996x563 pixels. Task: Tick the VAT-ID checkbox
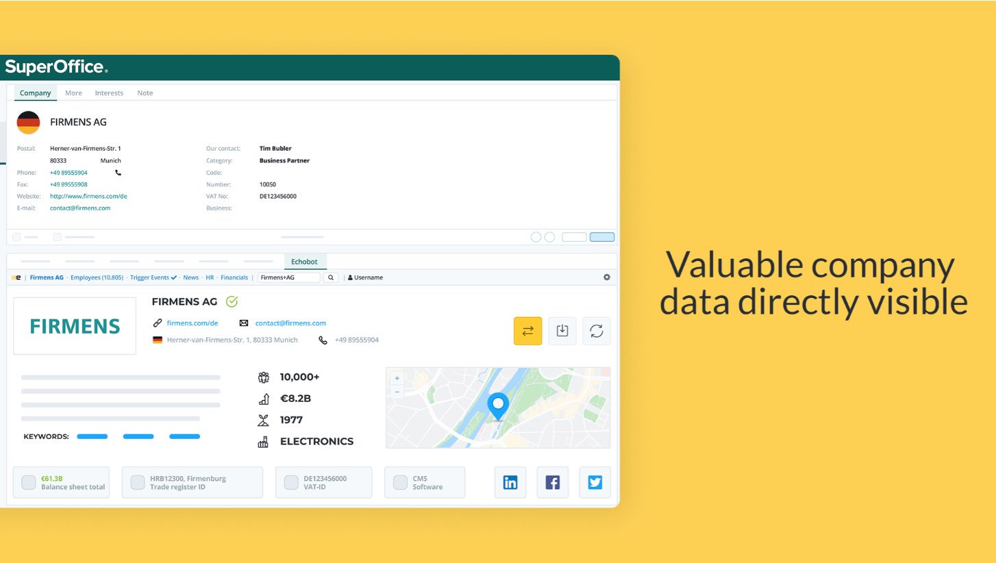click(x=291, y=482)
